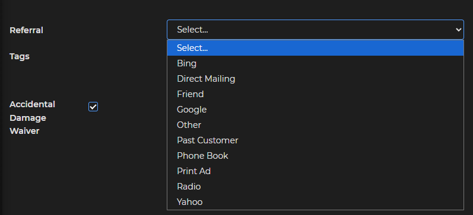This screenshot has width=473, height=215.
Task: Choose Friend in the dropdown list
Action: pos(315,94)
